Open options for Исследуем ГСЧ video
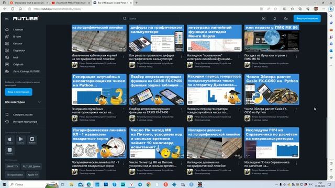Viewport: 335px width, 188px height. [x=296, y=163]
